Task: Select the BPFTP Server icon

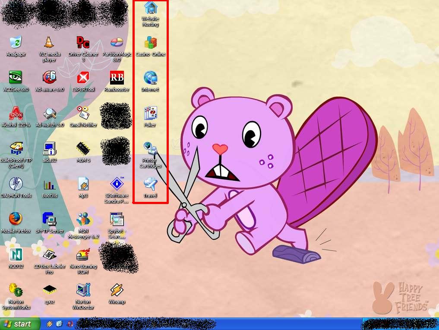Action: (49, 219)
